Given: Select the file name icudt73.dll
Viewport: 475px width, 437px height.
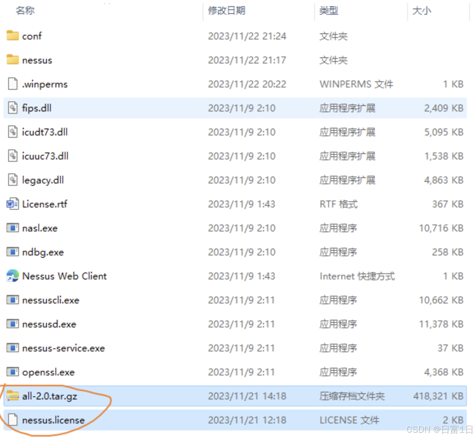Looking at the screenshot, I should [x=45, y=132].
